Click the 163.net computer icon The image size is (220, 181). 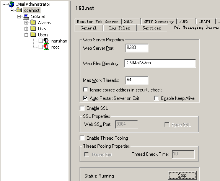[x=26, y=16]
